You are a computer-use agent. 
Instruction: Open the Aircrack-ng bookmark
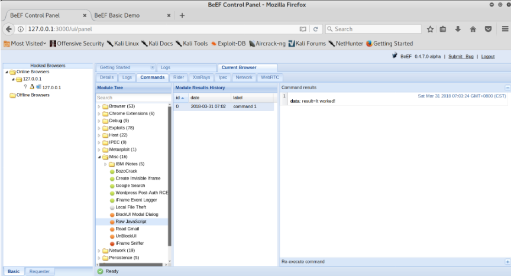point(267,44)
